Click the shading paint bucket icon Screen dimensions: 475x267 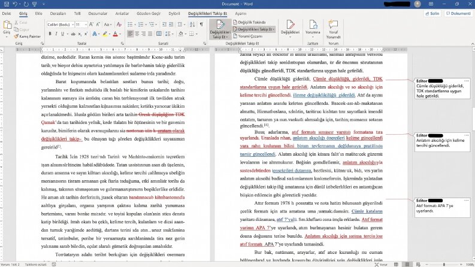181,34
